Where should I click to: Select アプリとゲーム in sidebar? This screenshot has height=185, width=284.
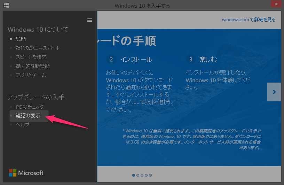click(x=31, y=75)
